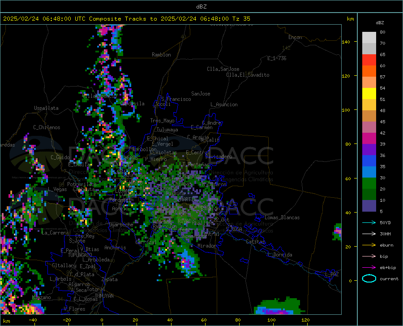Select the red swatch below 65 dBZ
Screen dimensions: 403x326
click(x=369, y=60)
